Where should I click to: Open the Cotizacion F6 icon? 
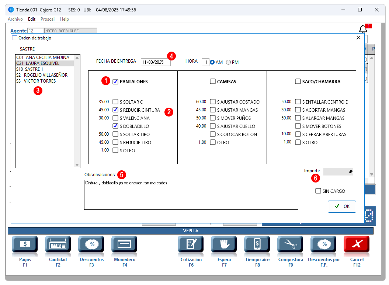[191, 244]
